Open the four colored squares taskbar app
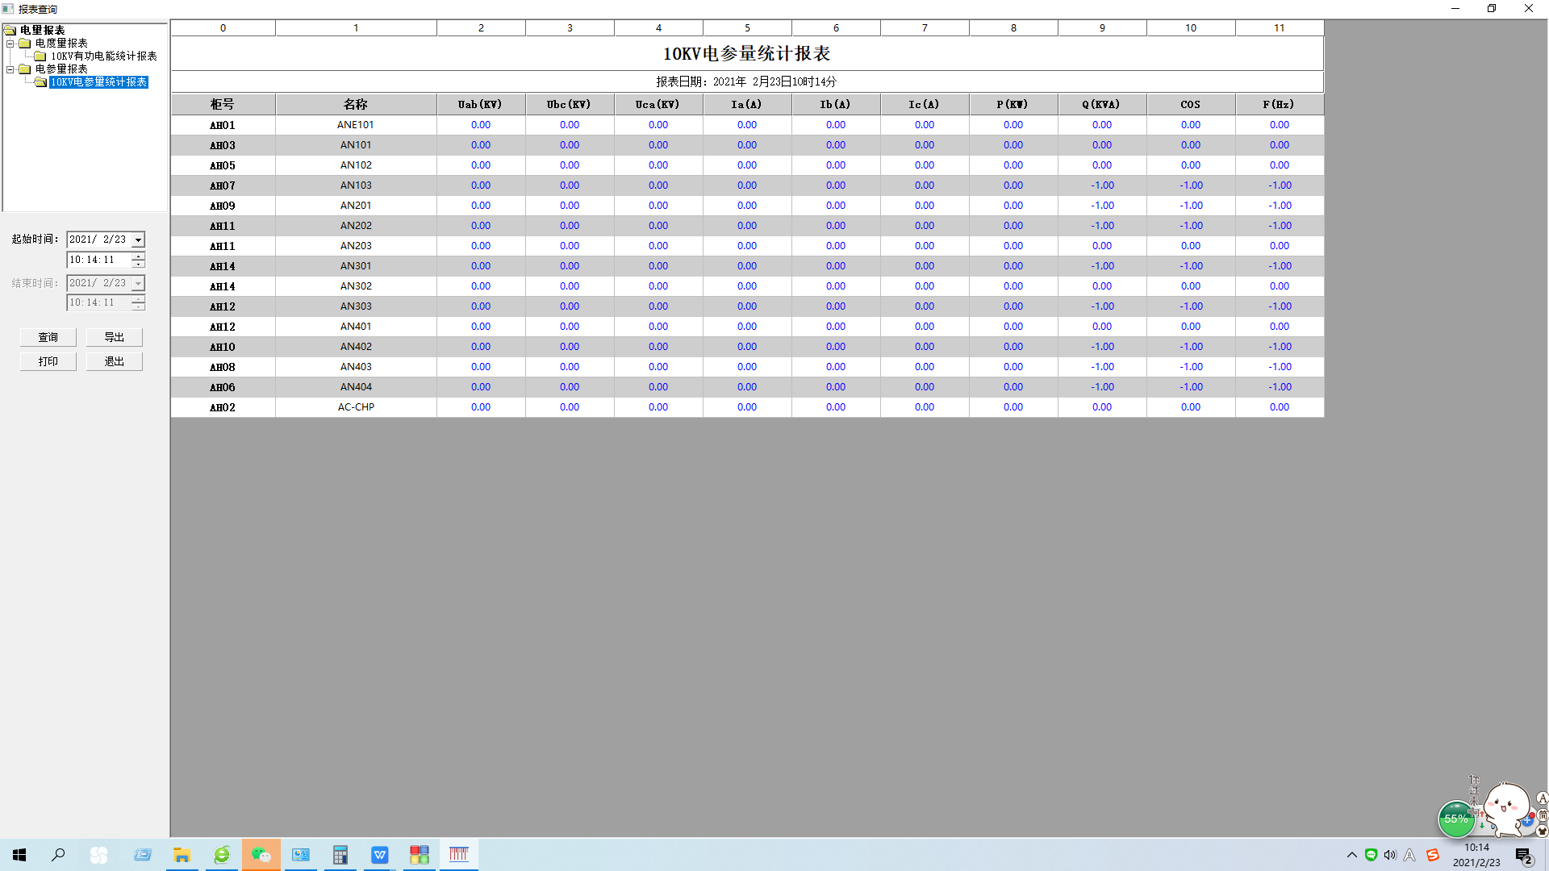The height and width of the screenshot is (871, 1549). (x=420, y=855)
